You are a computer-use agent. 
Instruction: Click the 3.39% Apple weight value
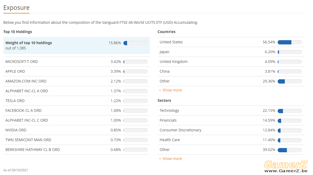pyautogui.click(x=116, y=71)
